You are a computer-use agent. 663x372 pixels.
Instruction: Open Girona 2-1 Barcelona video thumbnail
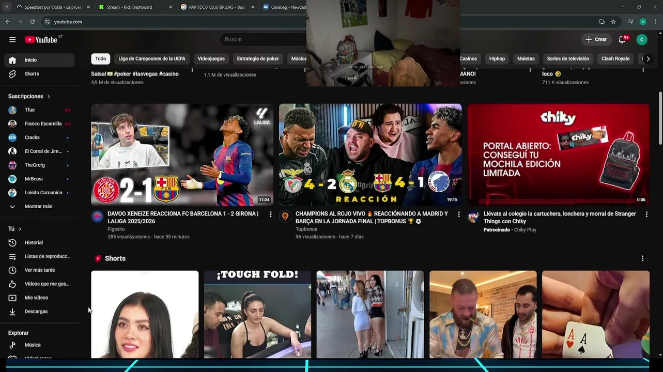[x=182, y=155]
